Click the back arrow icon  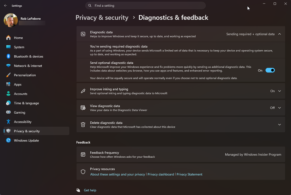(x=6, y=6)
